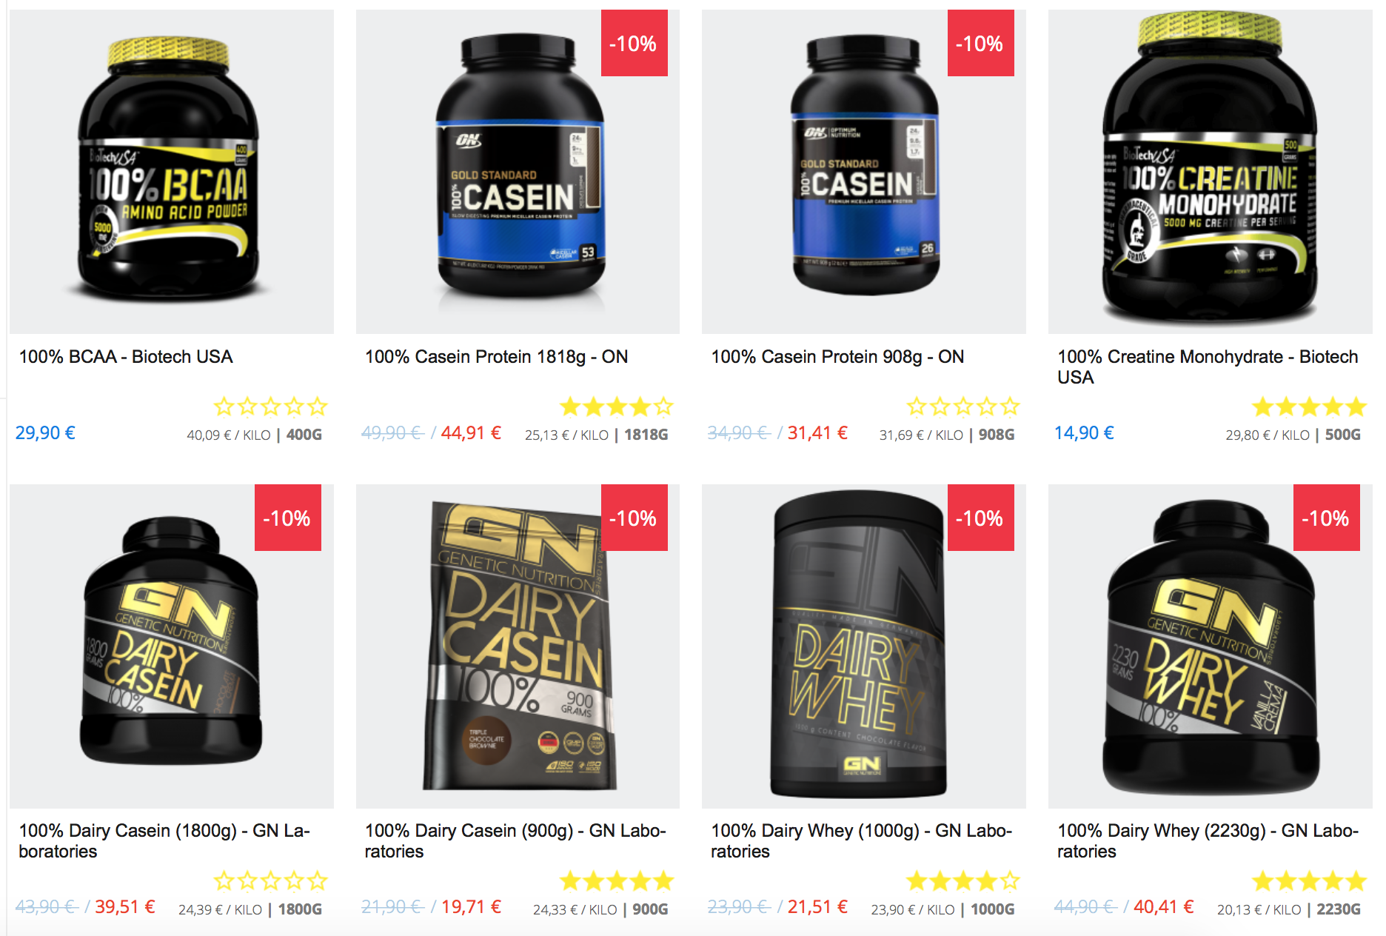Open the '100% BCAA - Biotech USA' title link
The image size is (1386, 936).
point(126,357)
